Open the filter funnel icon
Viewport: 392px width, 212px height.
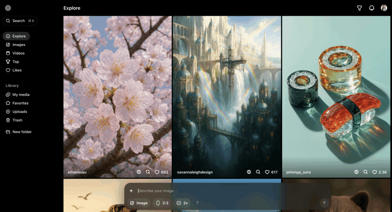(359, 8)
